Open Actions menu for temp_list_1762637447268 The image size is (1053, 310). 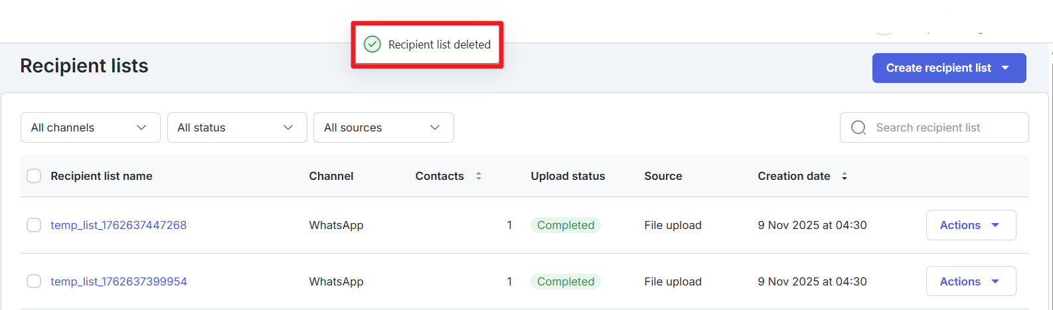tap(971, 225)
